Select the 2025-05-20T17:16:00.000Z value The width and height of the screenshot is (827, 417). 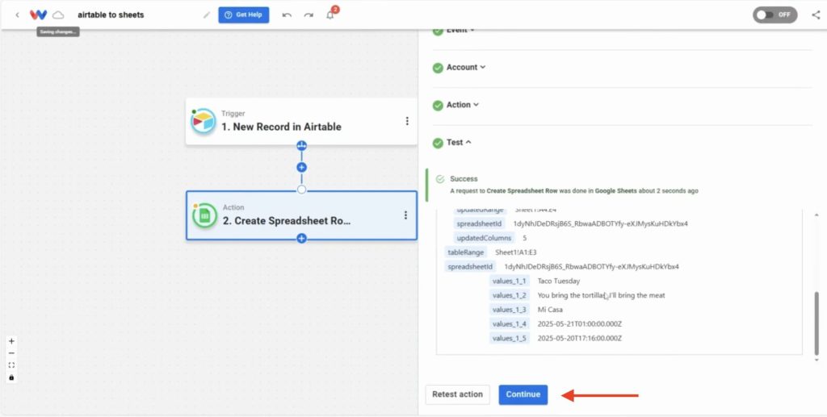click(x=580, y=338)
